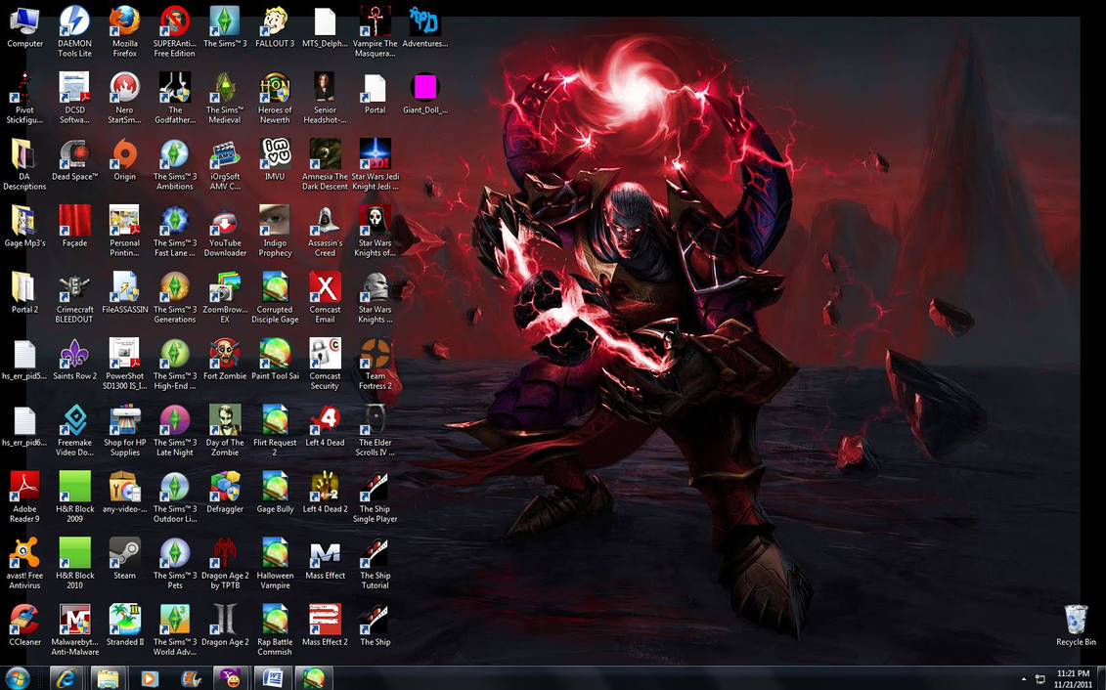This screenshot has width=1106, height=690.
Task: Open iOrgSoft AMV C... shortcut
Action: 224,165
